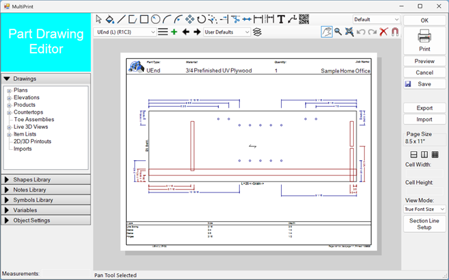The width and height of the screenshot is (449, 280).
Task: Click the Cell Width input field
Action: 424,173
